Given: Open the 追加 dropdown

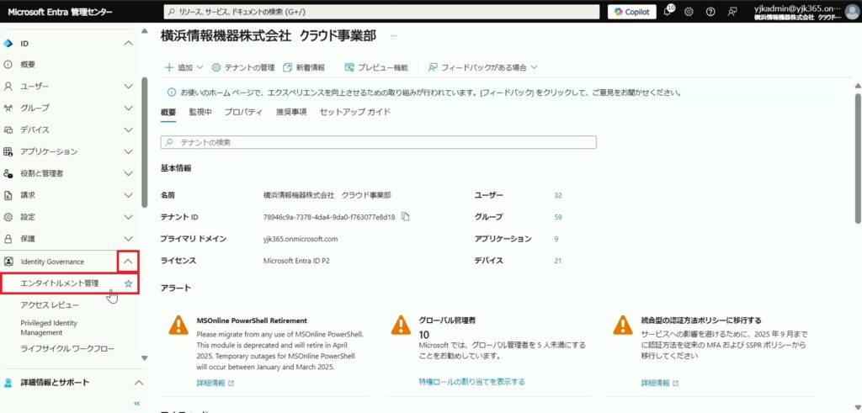Looking at the screenshot, I should tap(184, 67).
